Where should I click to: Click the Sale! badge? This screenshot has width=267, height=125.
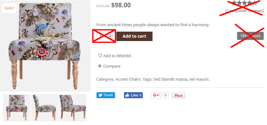click(x=9, y=8)
